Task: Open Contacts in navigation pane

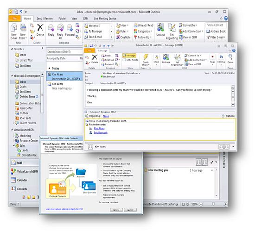Action: tap(25, 189)
